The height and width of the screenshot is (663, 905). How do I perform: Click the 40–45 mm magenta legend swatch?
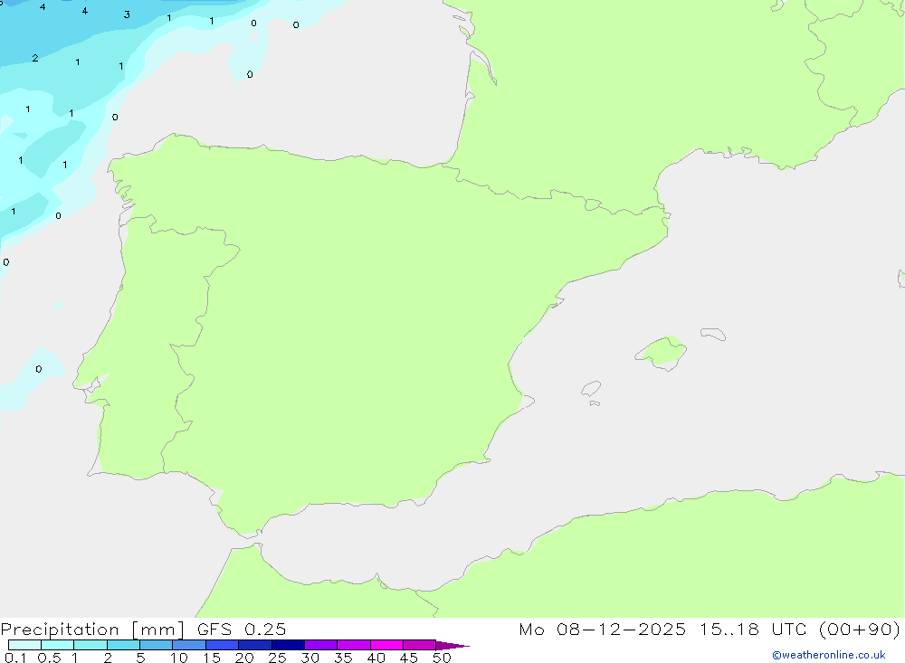[386, 645]
